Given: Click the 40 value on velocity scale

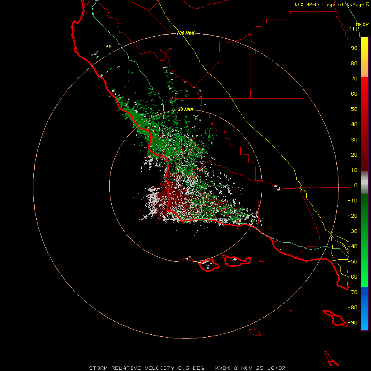Looking at the screenshot, I should coord(354,124).
